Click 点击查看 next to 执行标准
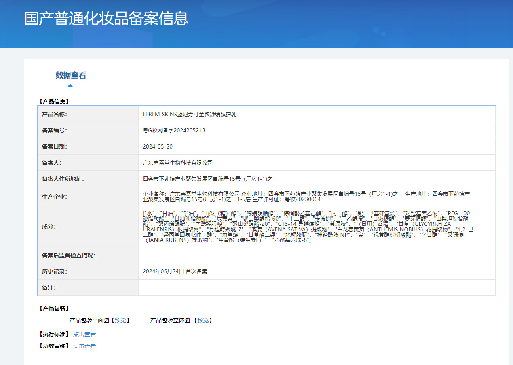The height and width of the screenshot is (365, 513). [84, 334]
